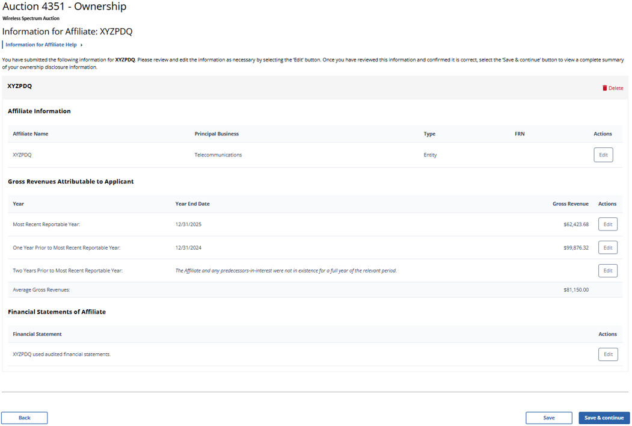Screen dimensions: 632x426
Task: Edit the XYZPDQ affiliate information row
Action: pyautogui.click(x=603, y=155)
